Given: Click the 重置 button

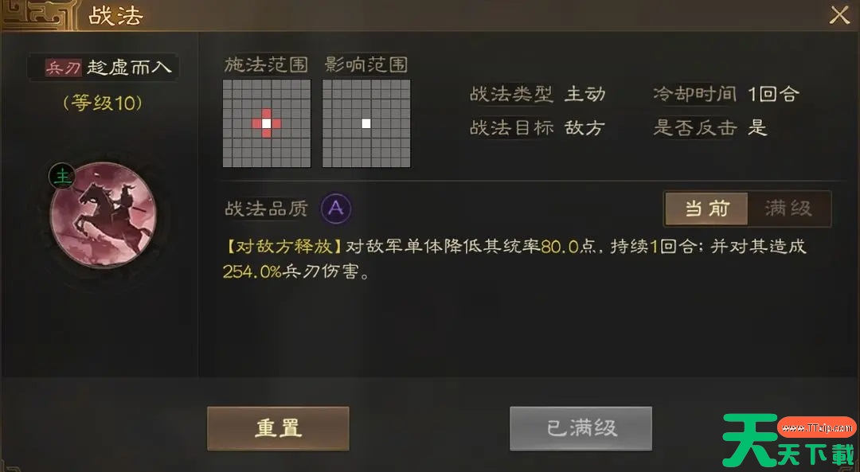Looking at the screenshot, I should (278, 428).
